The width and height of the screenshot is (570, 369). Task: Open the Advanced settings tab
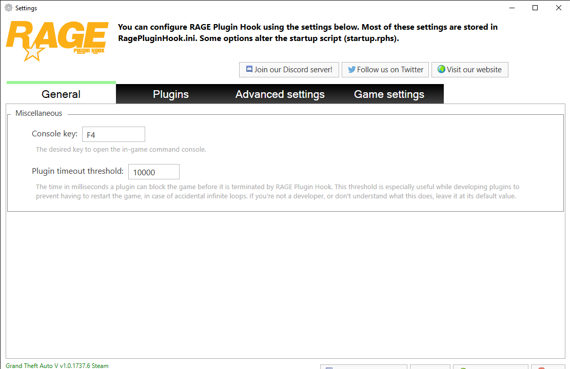[280, 94]
